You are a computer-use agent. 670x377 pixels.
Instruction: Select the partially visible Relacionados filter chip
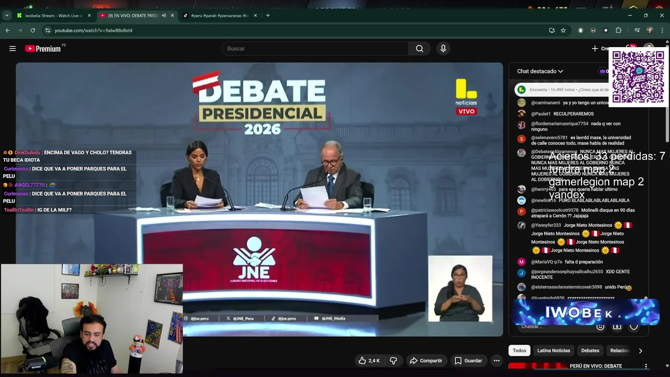619,350
